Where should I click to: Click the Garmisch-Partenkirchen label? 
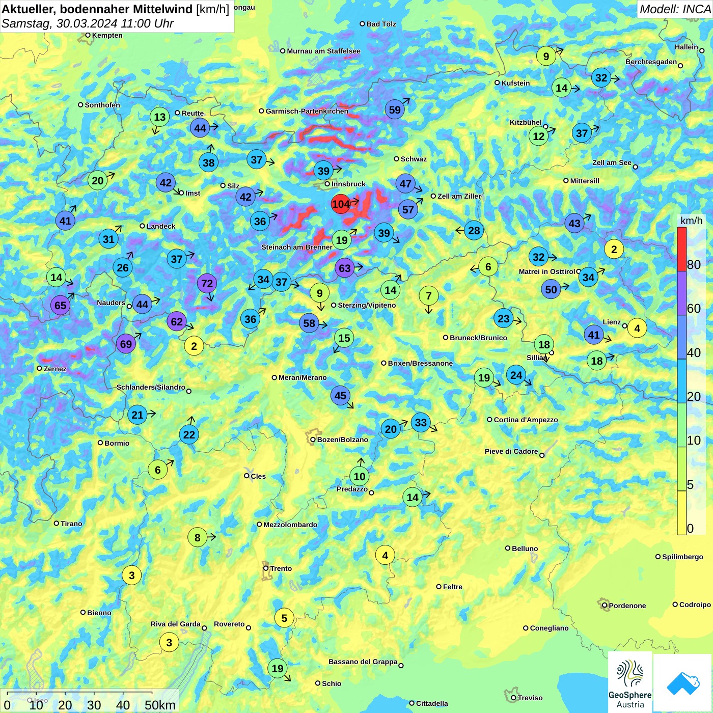[x=307, y=111]
